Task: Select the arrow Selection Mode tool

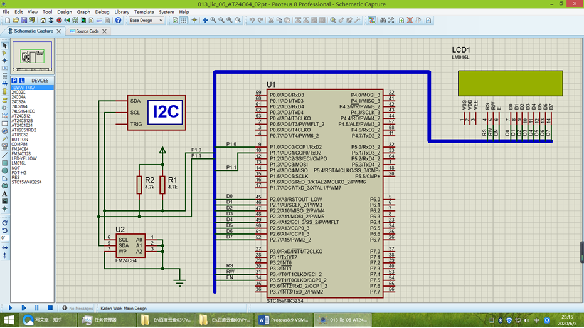Action: (x=4, y=46)
